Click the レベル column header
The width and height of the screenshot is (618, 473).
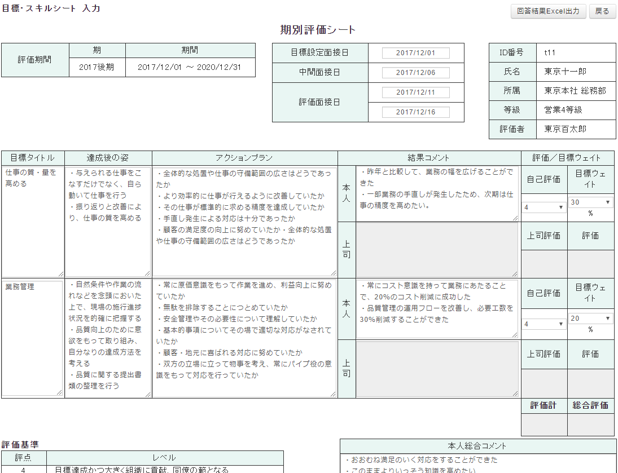click(165, 458)
